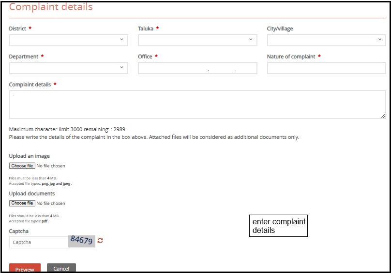
Task: Expand the Taluka dropdown list
Action: (197, 40)
